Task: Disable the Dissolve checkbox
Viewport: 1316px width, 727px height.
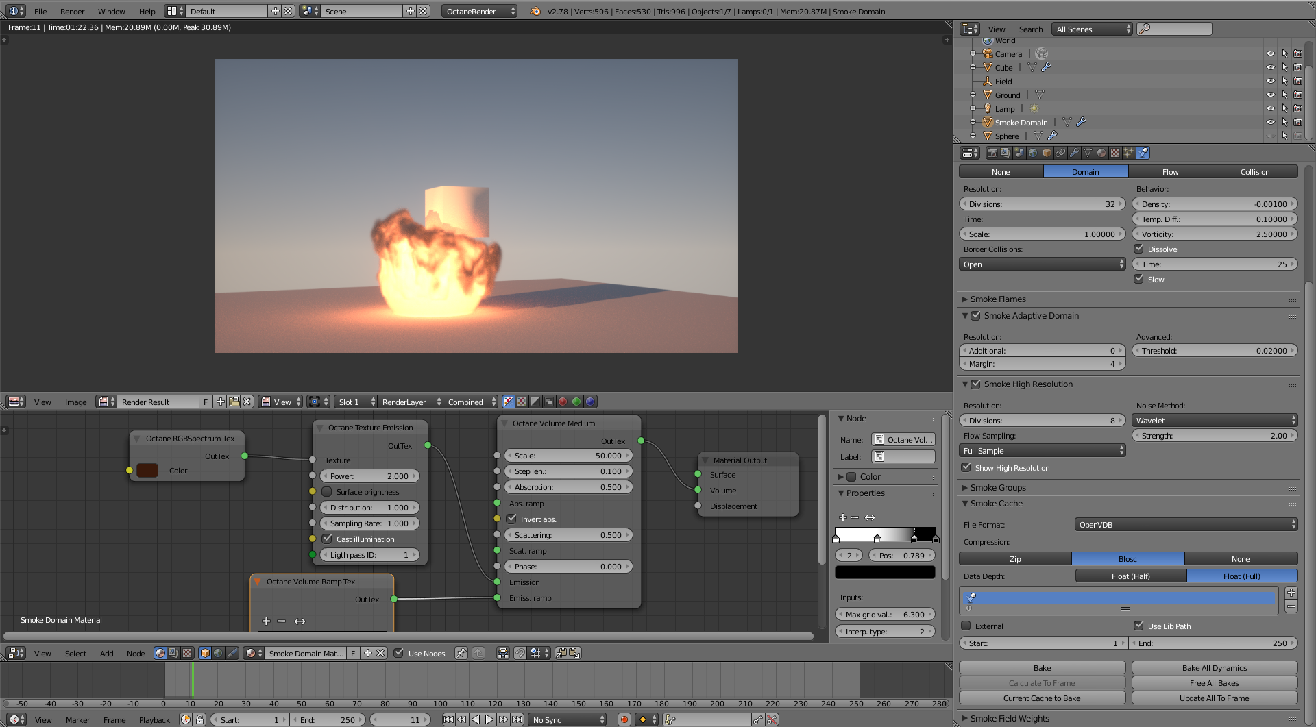Action: coord(1139,249)
